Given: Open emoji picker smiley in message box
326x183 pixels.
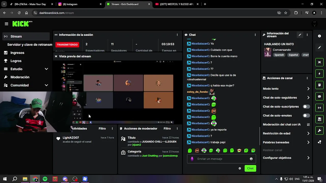Looking at the screenshot, I should click(x=251, y=159).
